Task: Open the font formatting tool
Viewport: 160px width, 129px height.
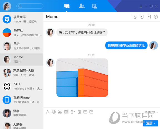Action: (48, 112)
